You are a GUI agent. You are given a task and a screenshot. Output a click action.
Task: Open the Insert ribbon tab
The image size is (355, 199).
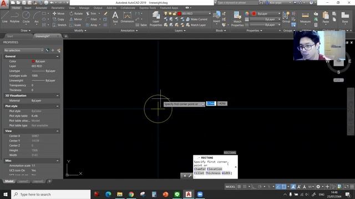[x=28, y=8]
